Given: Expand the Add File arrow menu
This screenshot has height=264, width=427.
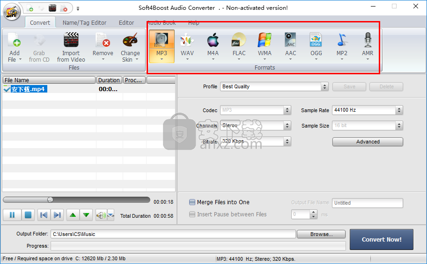Looking at the screenshot, I should coord(21,59).
